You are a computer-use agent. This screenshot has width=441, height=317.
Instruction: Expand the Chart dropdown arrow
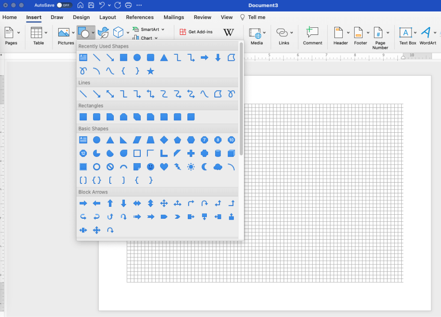pos(155,38)
